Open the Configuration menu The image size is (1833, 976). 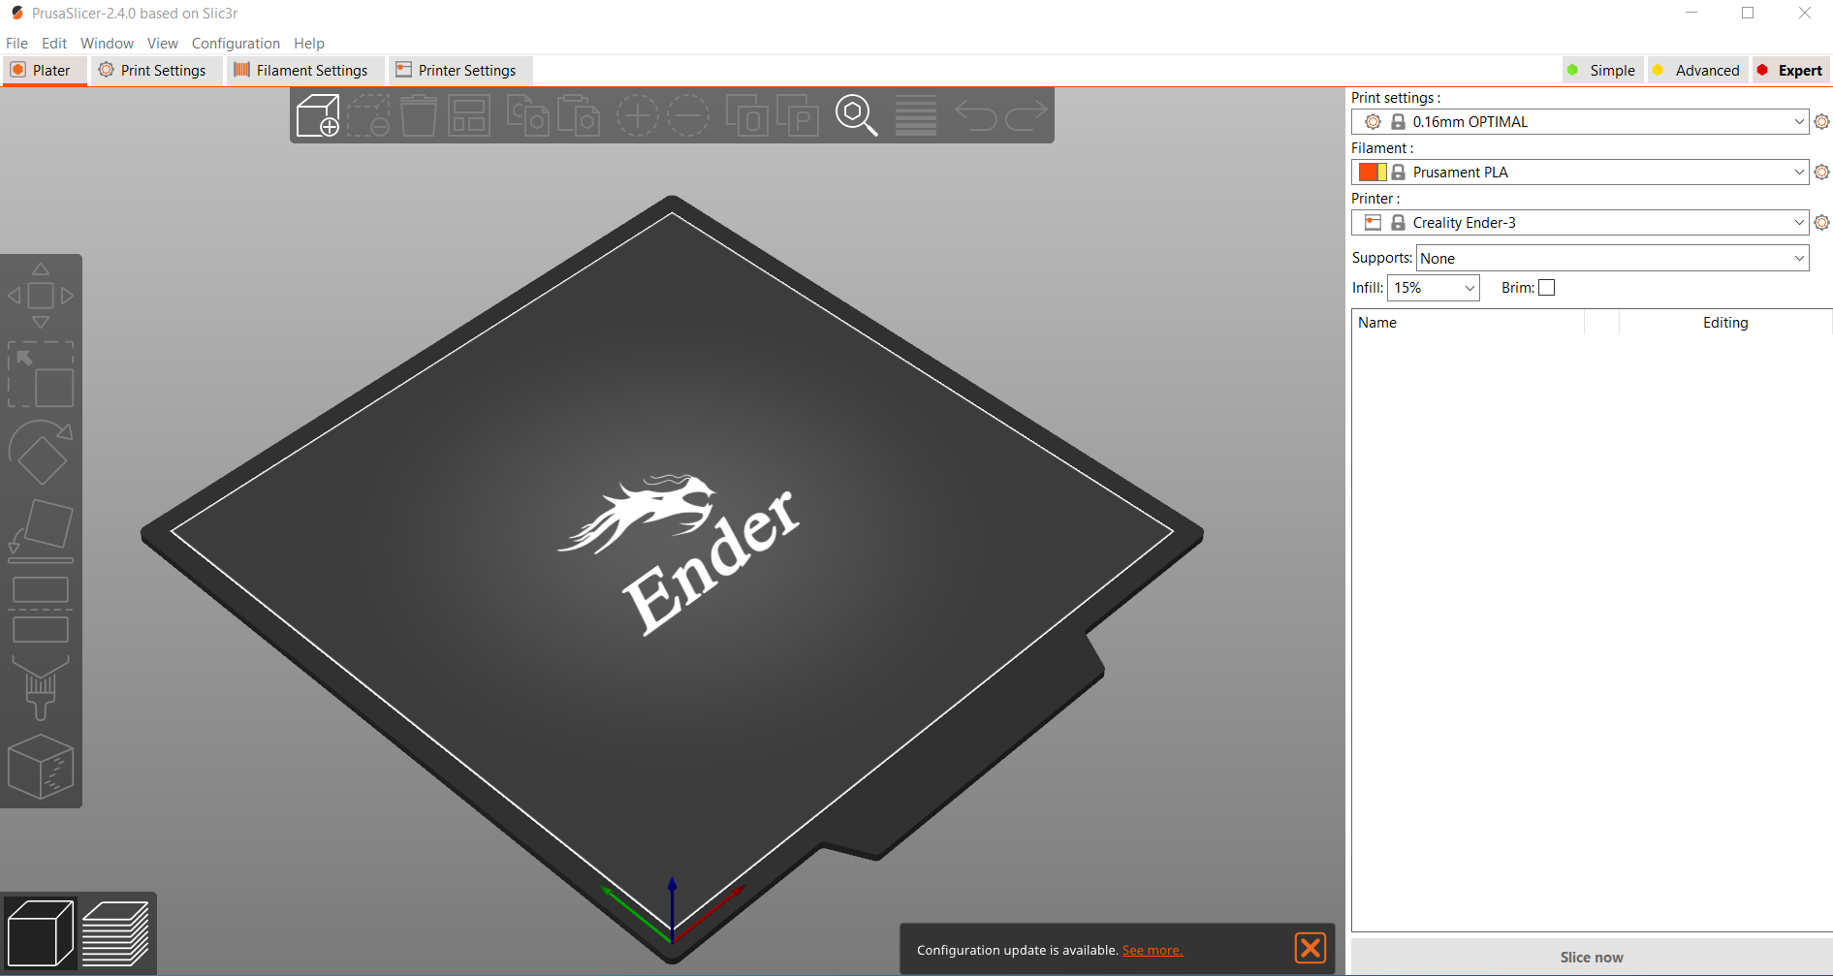236,44
